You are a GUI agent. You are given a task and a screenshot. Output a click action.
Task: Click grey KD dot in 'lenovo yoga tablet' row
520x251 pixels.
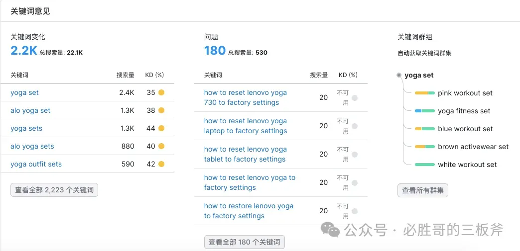click(355, 154)
